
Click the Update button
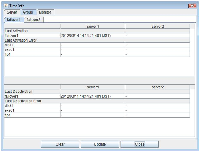tap(100, 144)
